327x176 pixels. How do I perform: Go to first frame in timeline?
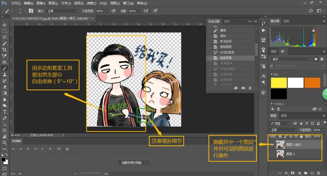(x=13, y=149)
